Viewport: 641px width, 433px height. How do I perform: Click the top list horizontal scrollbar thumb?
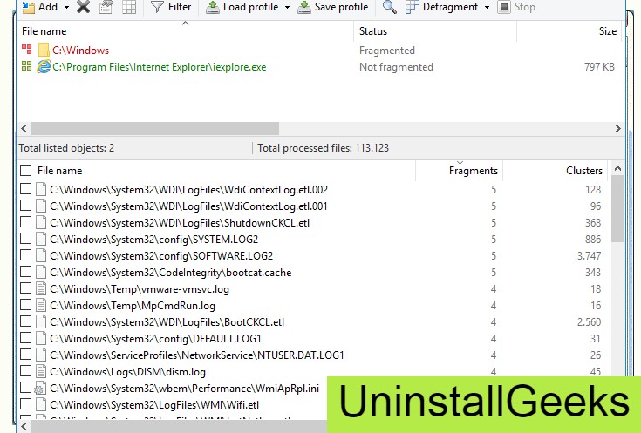coord(155,128)
